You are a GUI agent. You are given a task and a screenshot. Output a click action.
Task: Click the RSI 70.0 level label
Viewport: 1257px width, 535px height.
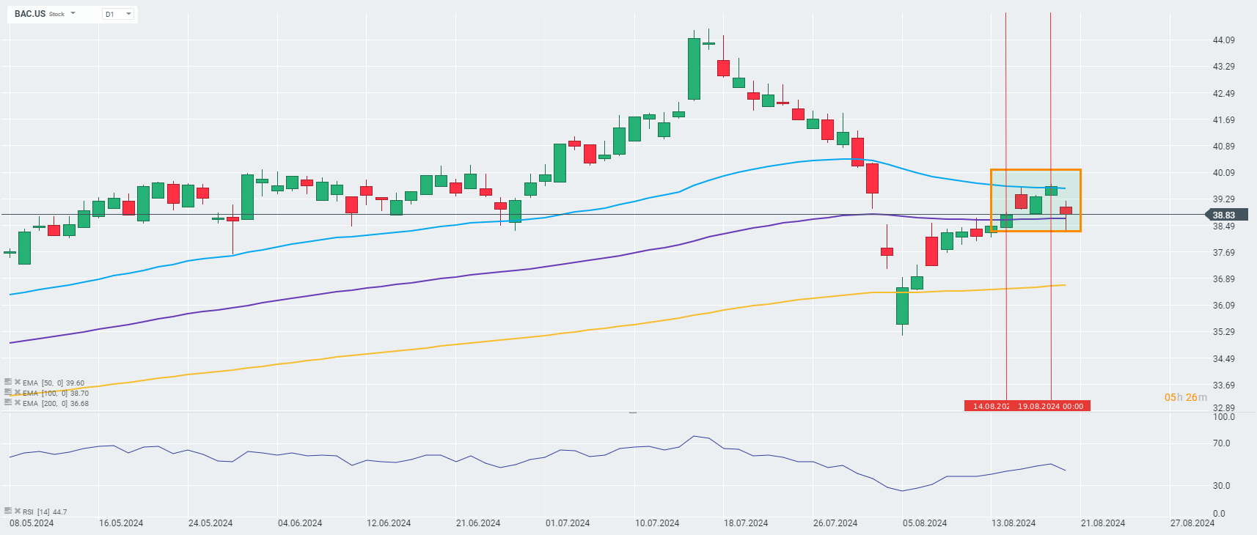point(1221,443)
